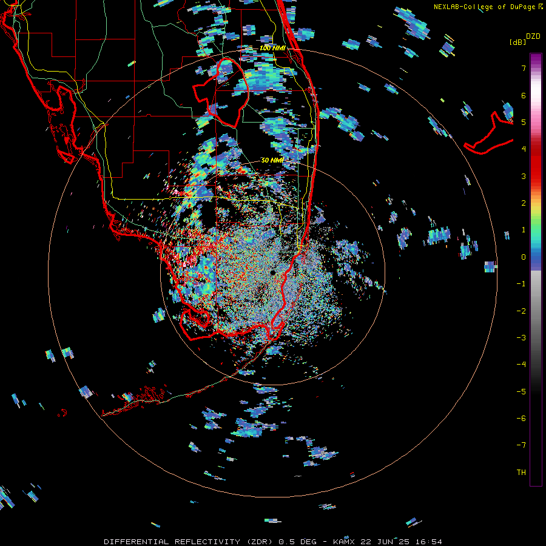The image size is (546, 546).
Task: Click the 50 NMI range ring label
Action: (272, 160)
